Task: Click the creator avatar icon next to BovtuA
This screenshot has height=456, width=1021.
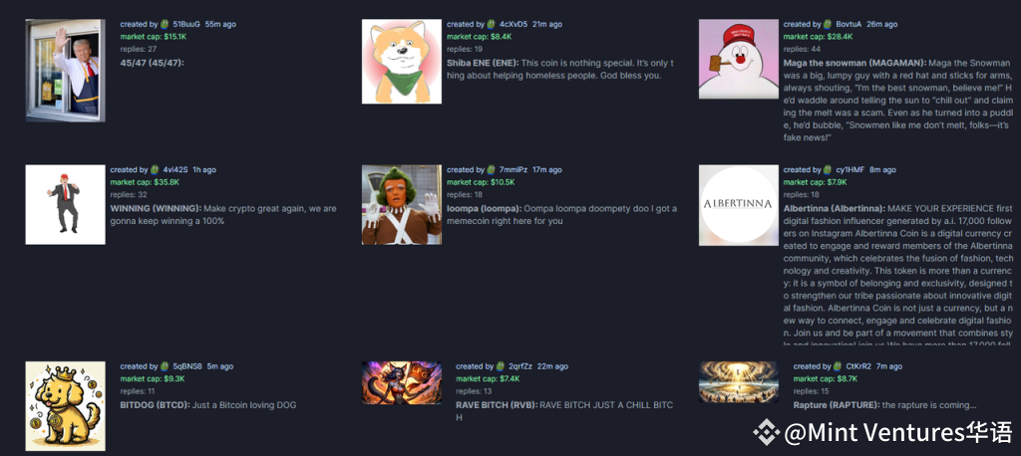Action: [828, 24]
